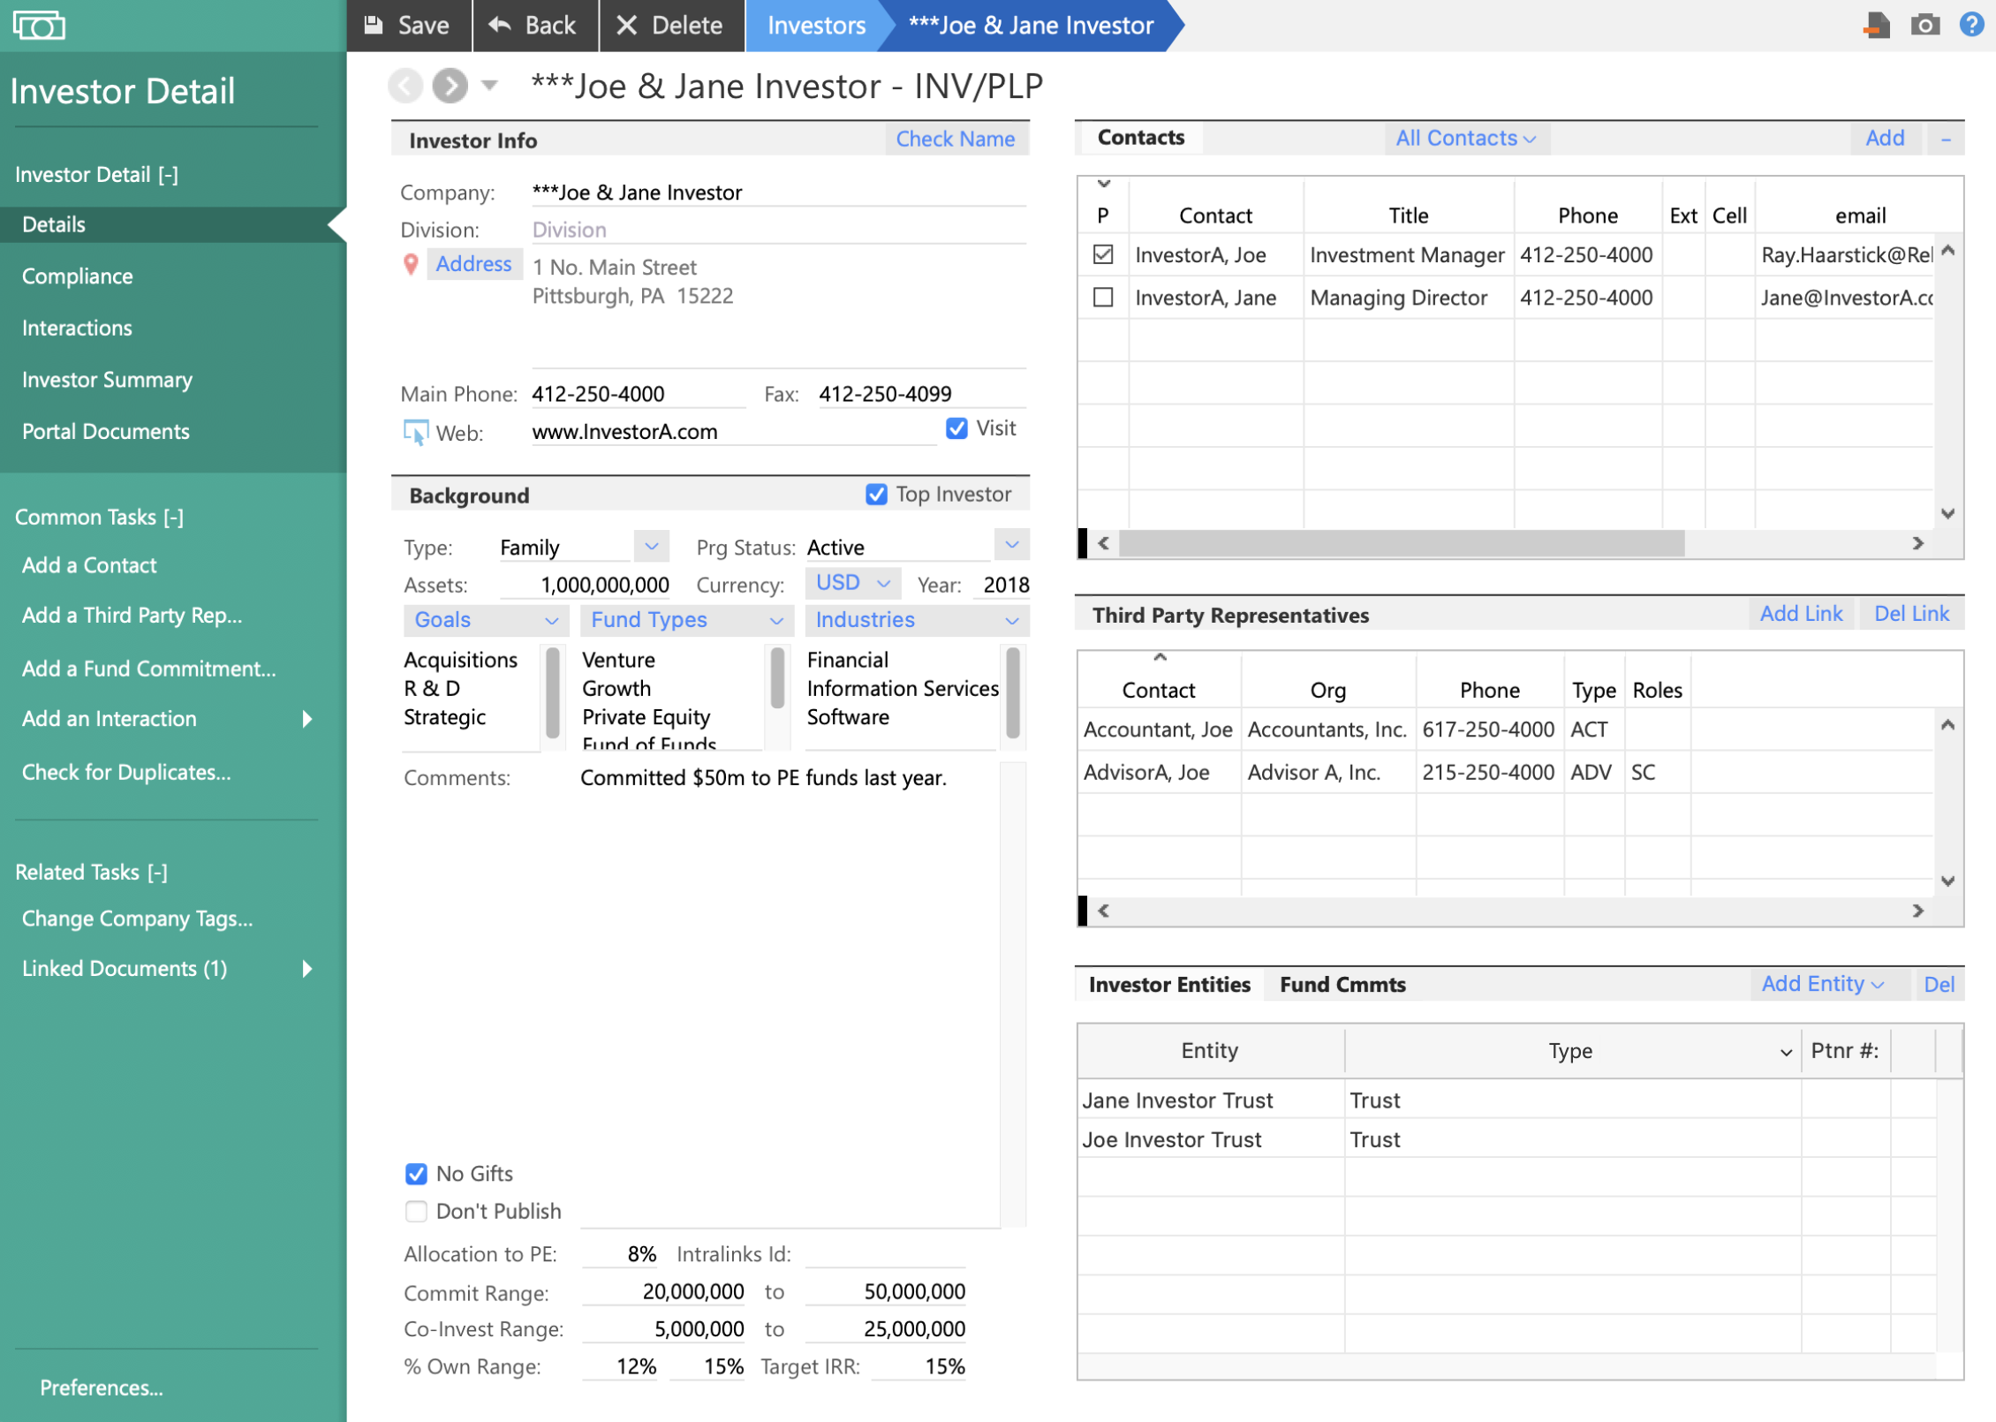Expand the Fund Types dropdown

click(x=687, y=620)
